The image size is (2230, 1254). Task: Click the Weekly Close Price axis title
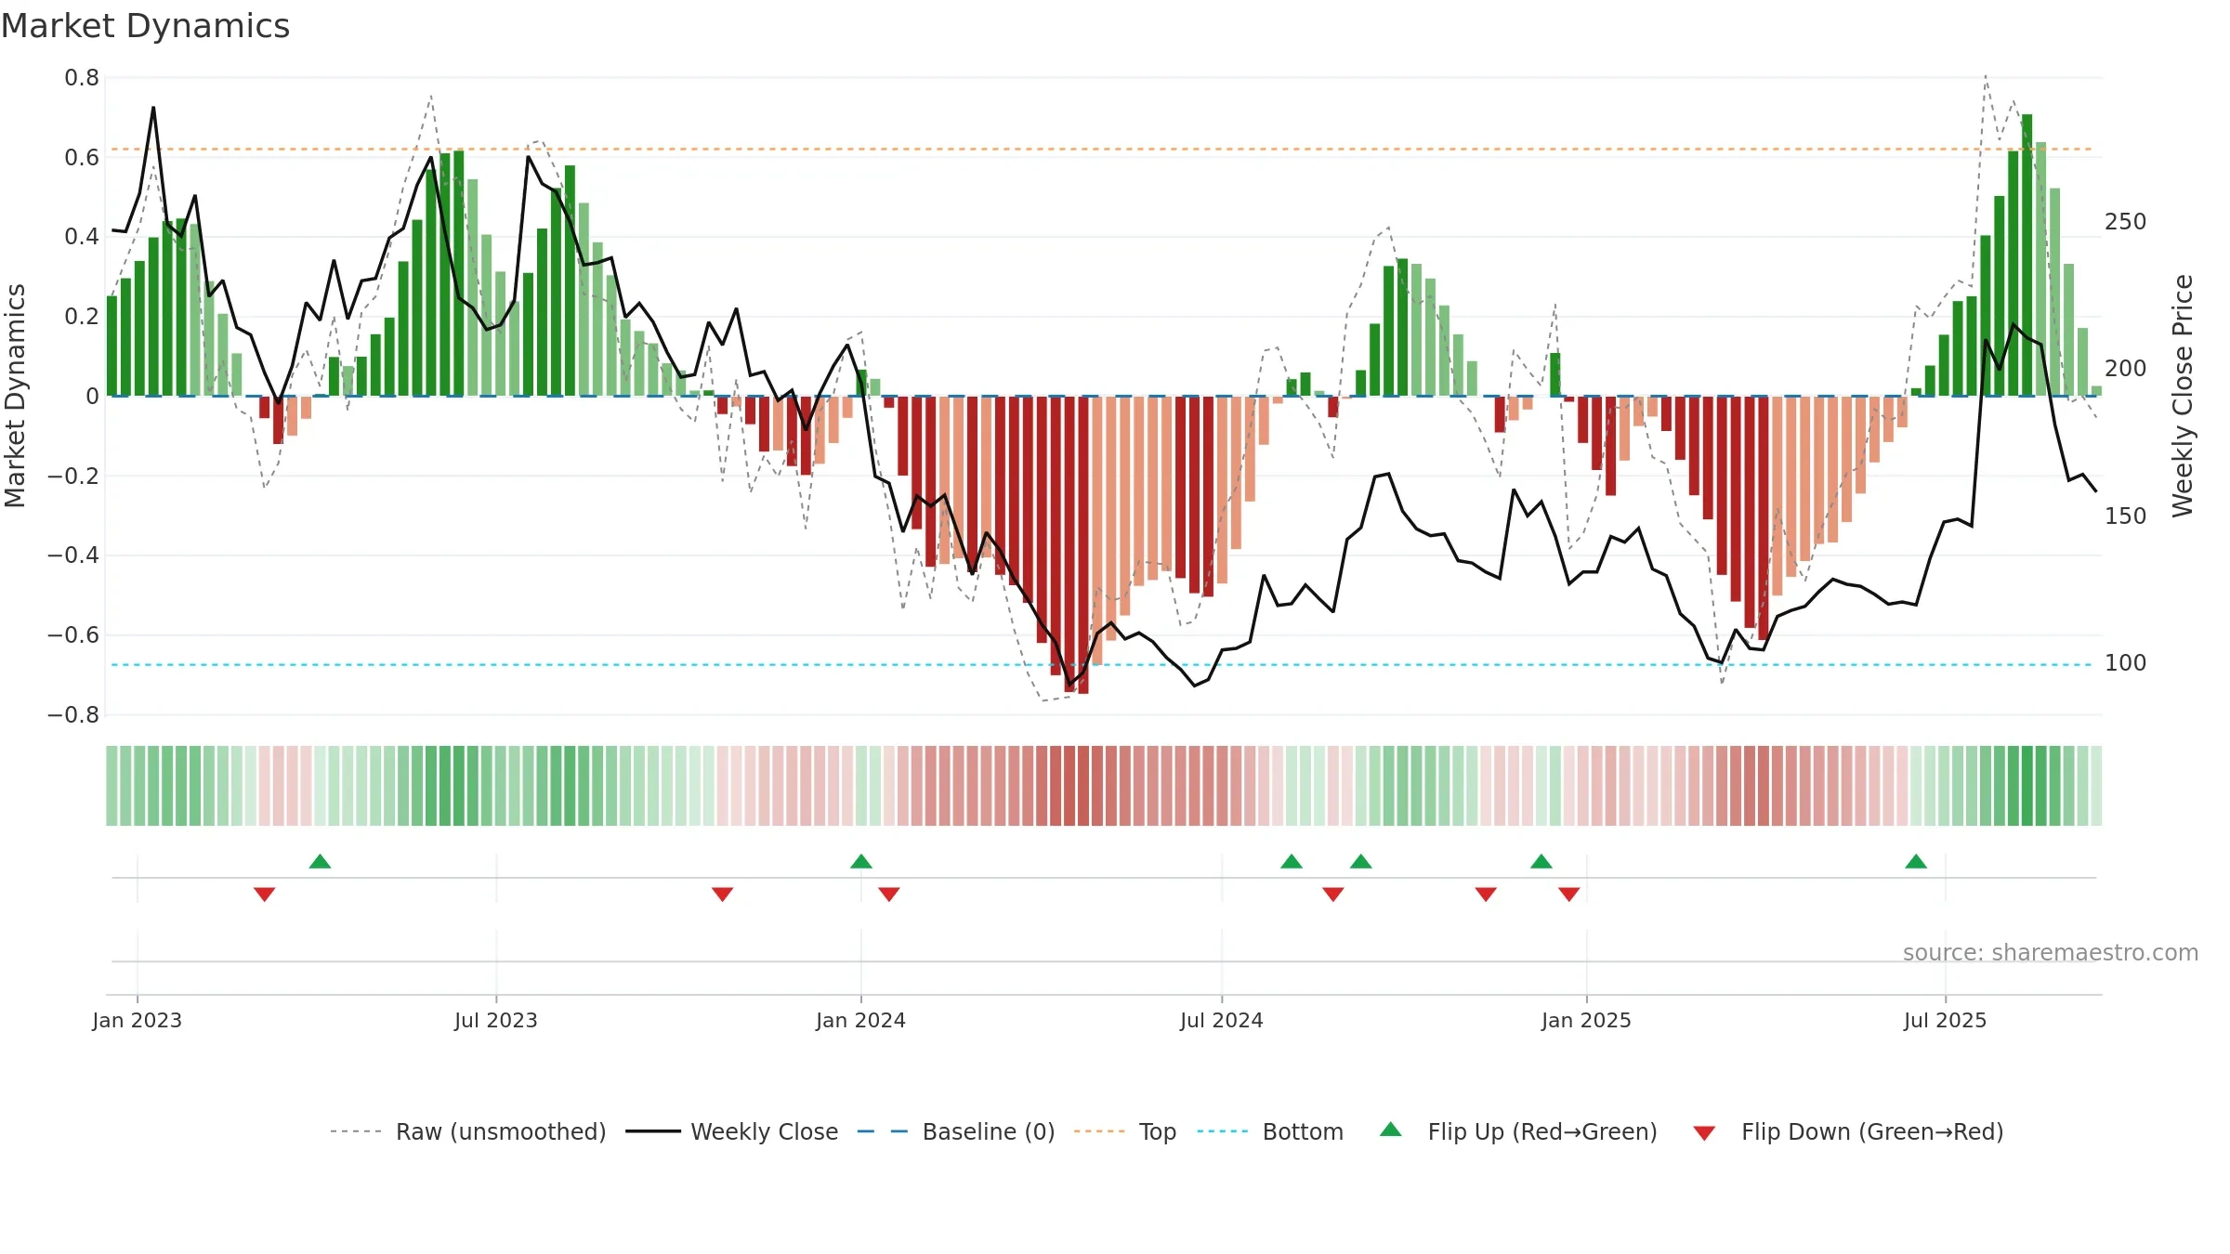pos(2183,396)
